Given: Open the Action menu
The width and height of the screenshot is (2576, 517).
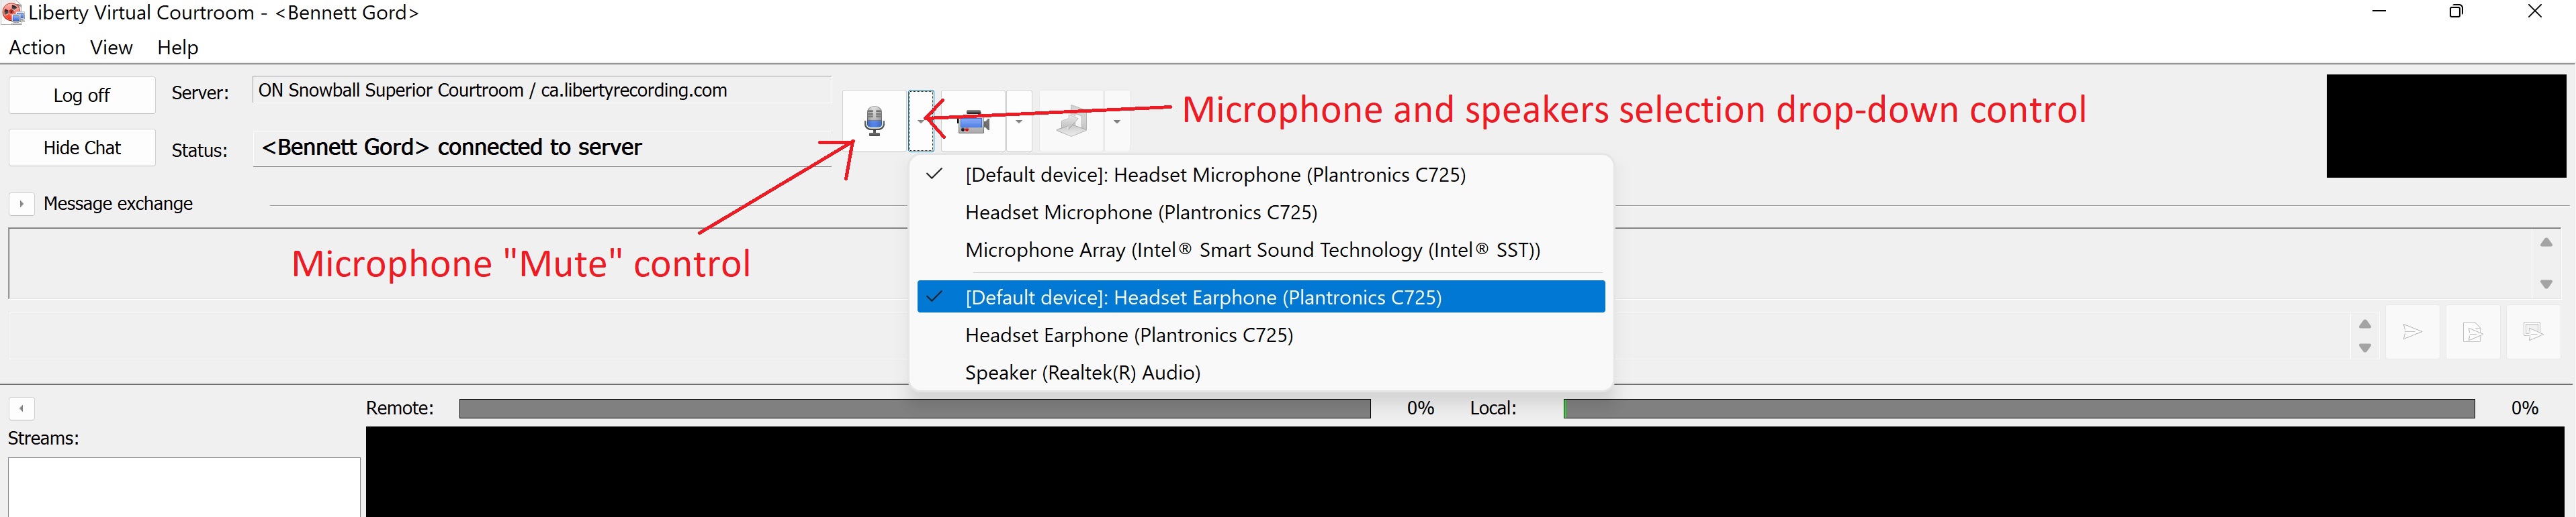Looking at the screenshot, I should click(37, 48).
